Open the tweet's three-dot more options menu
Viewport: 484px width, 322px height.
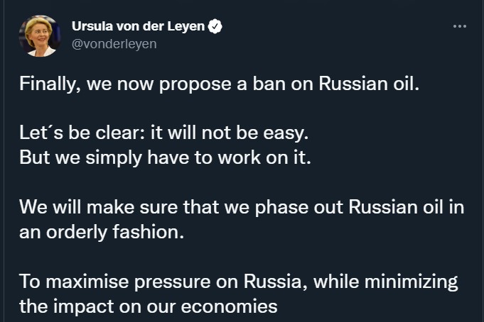point(460,26)
